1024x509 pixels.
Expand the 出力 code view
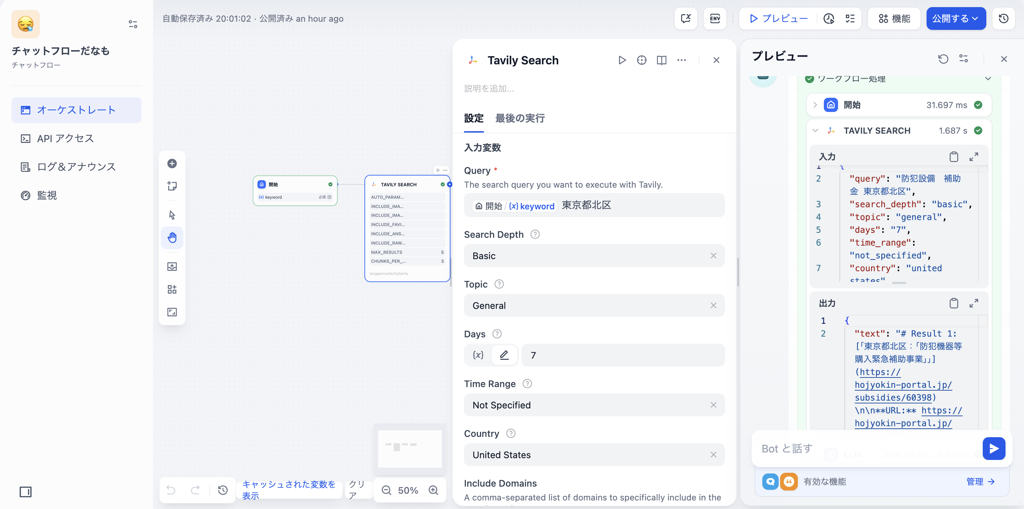click(x=974, y=303)
